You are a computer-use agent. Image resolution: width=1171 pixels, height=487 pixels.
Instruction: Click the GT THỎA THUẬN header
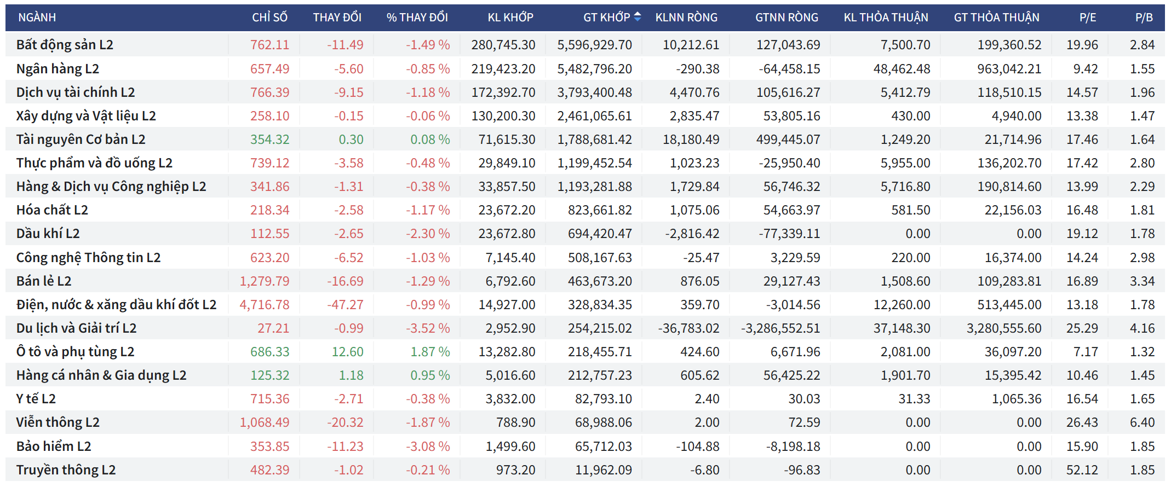click(x=996, y=18)
